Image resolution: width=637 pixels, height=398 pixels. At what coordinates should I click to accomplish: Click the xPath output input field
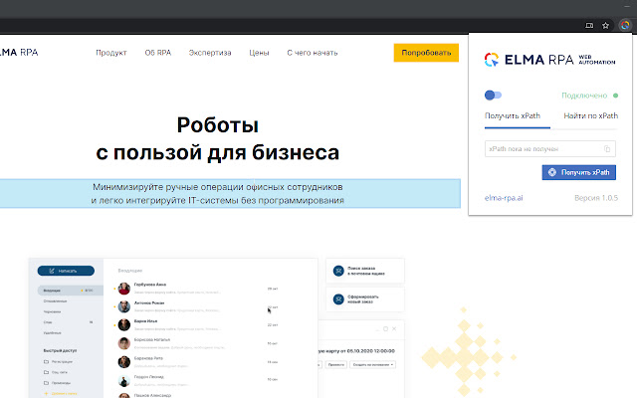(x=550, y=149)
